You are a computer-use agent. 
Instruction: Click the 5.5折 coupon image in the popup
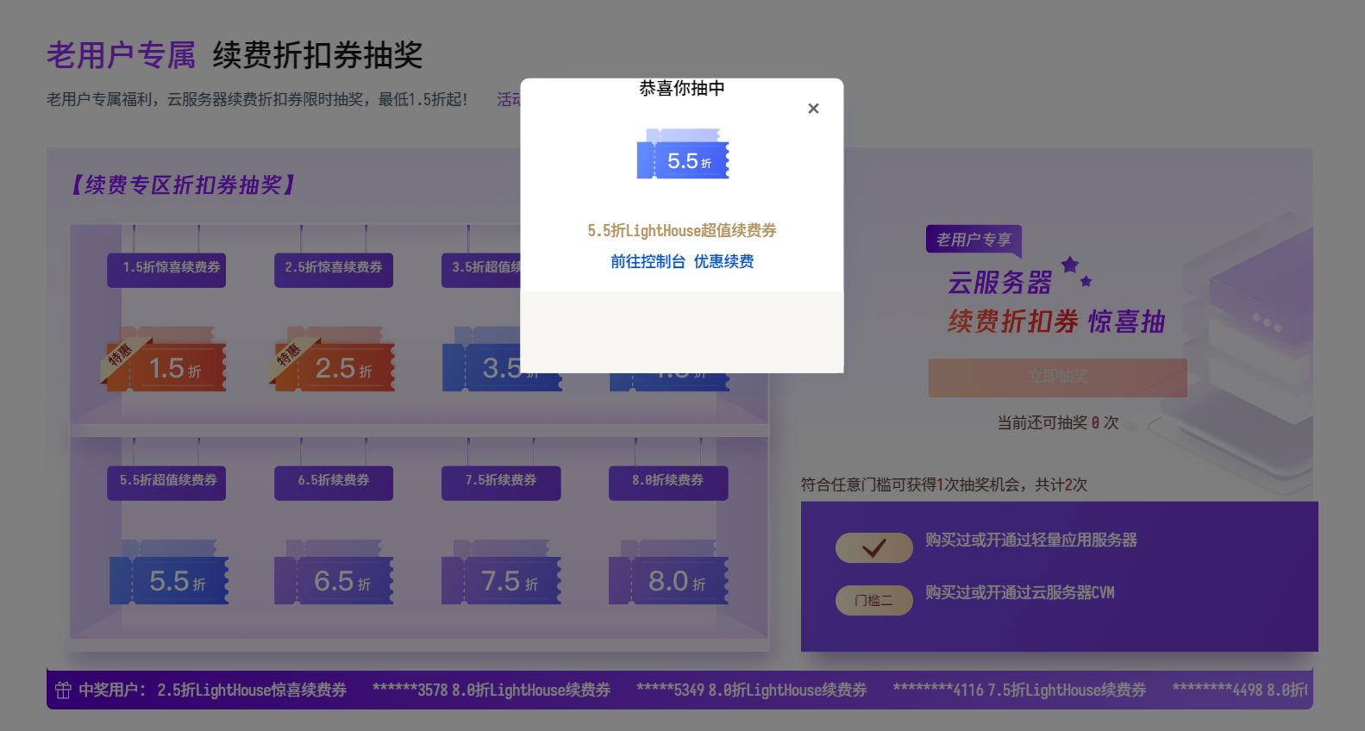click(683, 154)
